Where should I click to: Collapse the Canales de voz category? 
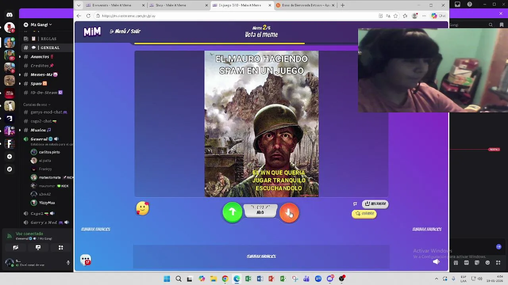37,104
